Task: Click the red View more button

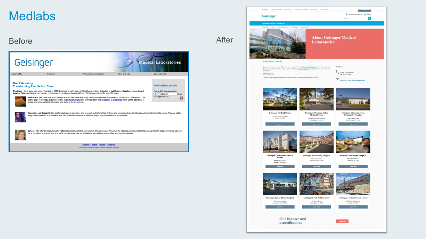Action: pyautogui.click(x=342, y=221)
